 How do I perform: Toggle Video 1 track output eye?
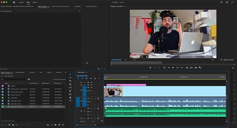pos(91,88)
